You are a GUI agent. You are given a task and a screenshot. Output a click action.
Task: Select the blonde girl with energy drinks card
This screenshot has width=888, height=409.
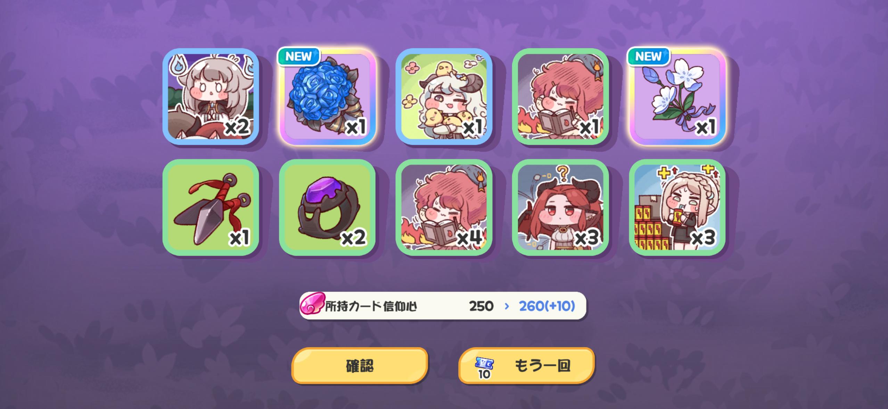pos(677,207)
